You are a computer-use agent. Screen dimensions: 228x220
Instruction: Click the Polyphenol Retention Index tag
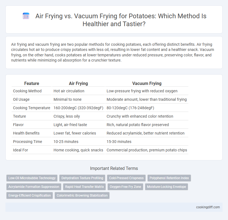[169, 178]
